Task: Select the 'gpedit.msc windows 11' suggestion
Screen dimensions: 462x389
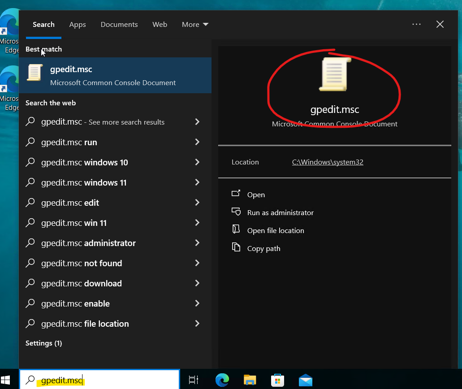Action: tap(115, 182)
